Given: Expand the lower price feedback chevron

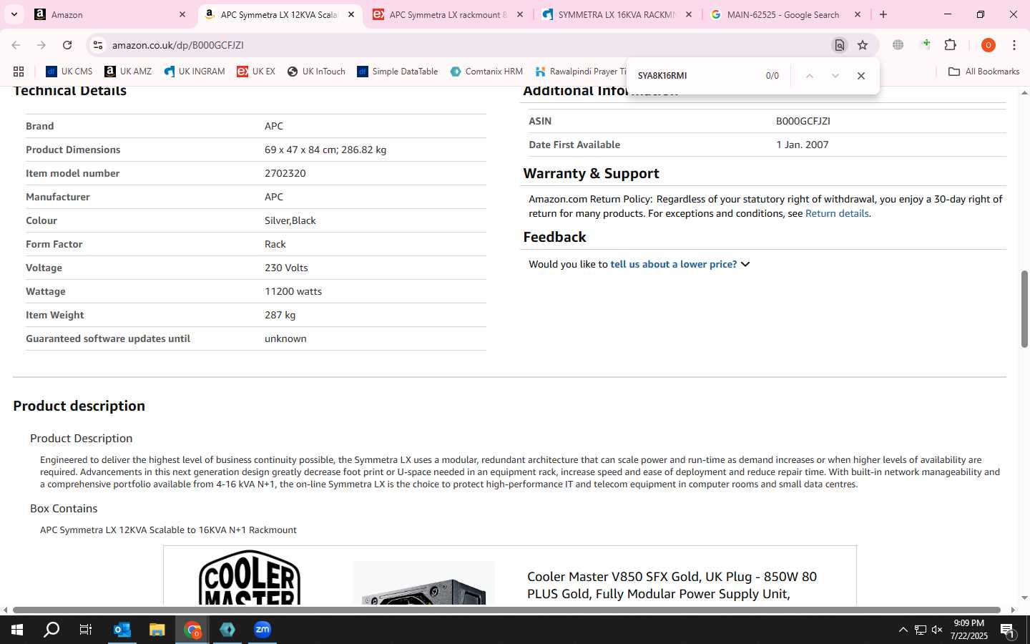Looking at the screenshot, I should 745,264.
